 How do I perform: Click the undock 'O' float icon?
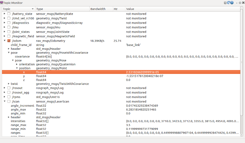pos(240,3)
